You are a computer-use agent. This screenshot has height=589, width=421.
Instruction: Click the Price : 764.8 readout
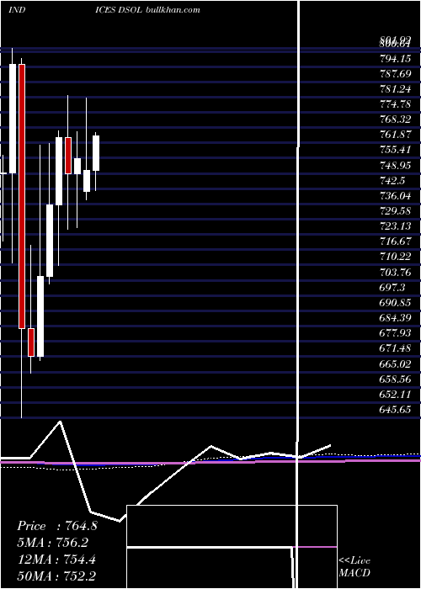[57, 526]
